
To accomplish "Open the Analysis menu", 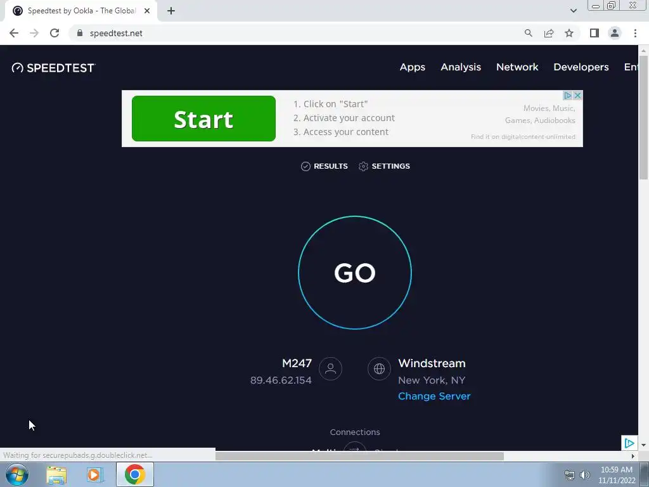I will 461,67.
